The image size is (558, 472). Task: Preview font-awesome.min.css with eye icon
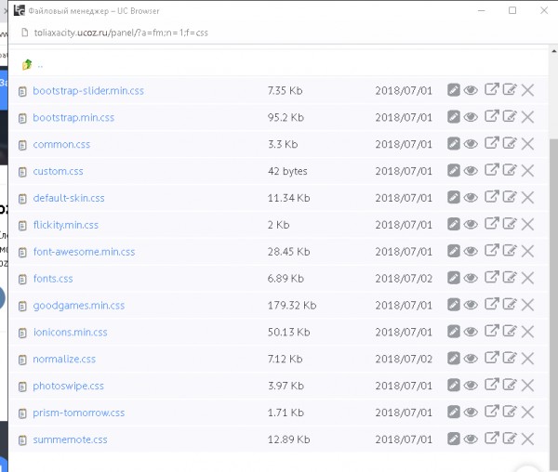[471, 251]
